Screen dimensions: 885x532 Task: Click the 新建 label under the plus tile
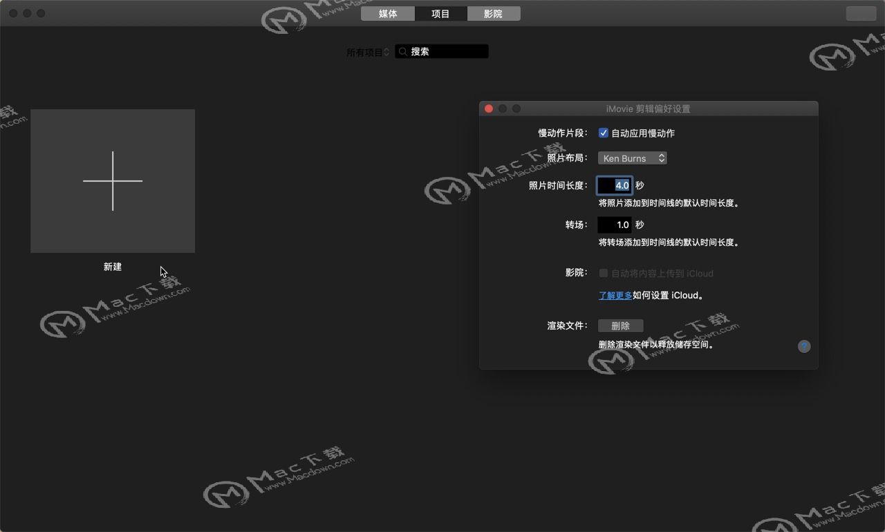tap(113, 267)
